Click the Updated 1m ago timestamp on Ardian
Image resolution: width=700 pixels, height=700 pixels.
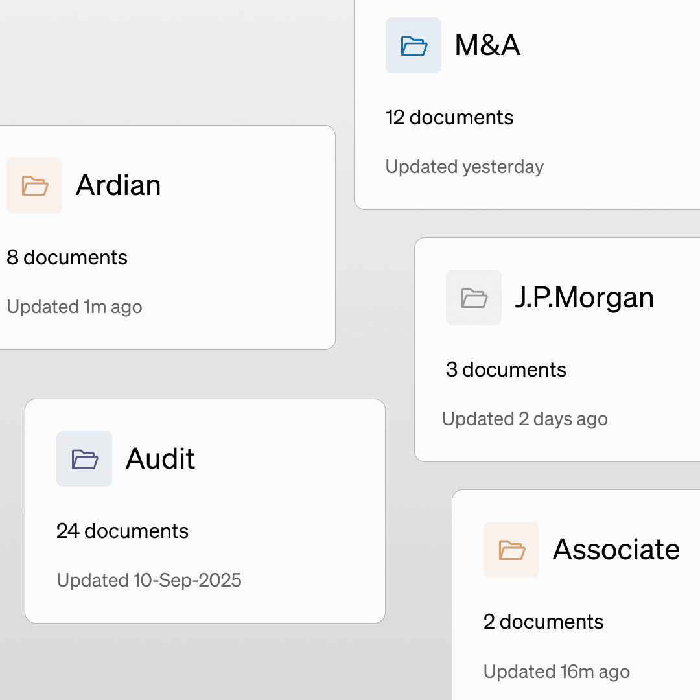tap(74, 307)
